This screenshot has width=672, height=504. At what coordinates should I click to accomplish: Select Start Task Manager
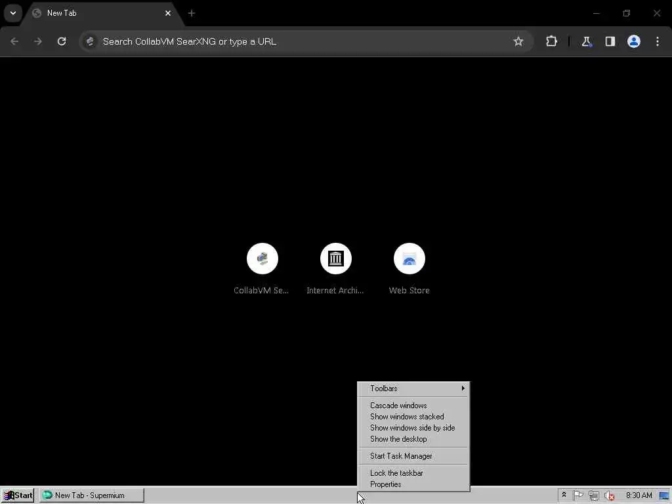click(x=413, y=456)
